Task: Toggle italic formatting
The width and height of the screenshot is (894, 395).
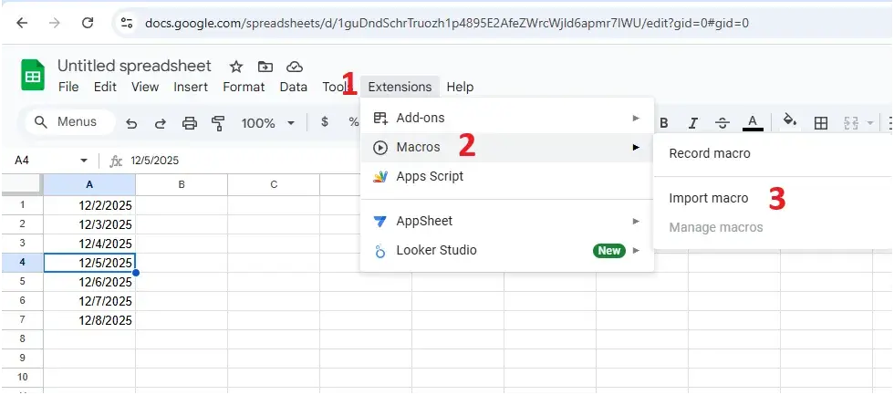Action: (692, 123)
